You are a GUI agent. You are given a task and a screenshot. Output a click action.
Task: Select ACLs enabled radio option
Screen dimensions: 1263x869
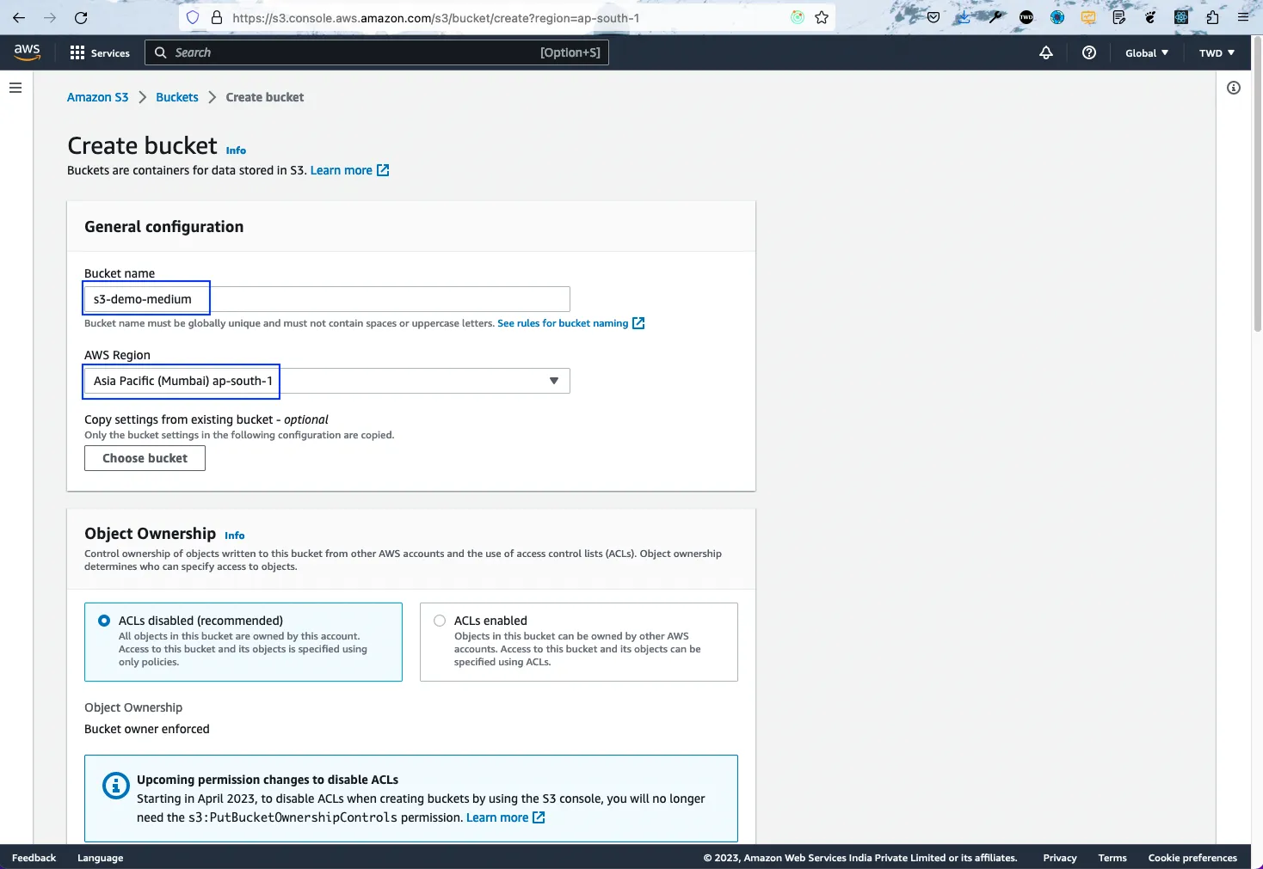click(440, 621)
